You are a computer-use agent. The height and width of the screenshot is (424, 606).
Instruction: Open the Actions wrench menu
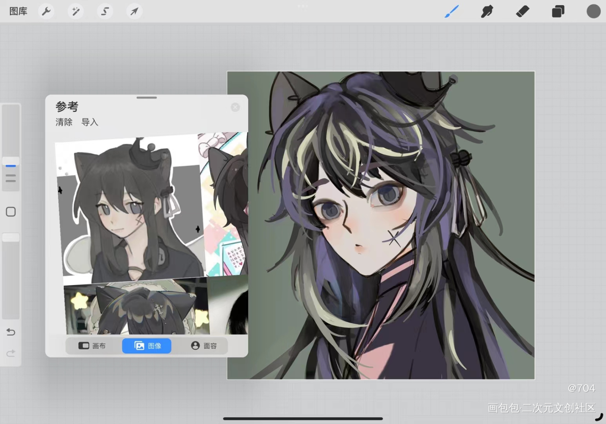coord(46,11)
